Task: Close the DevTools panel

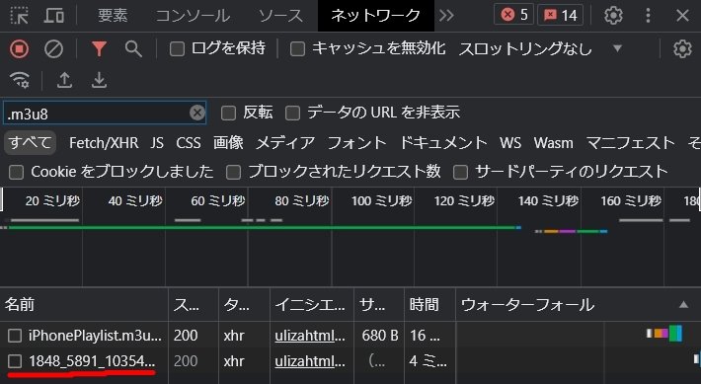Action: click(x=682, y=16)
